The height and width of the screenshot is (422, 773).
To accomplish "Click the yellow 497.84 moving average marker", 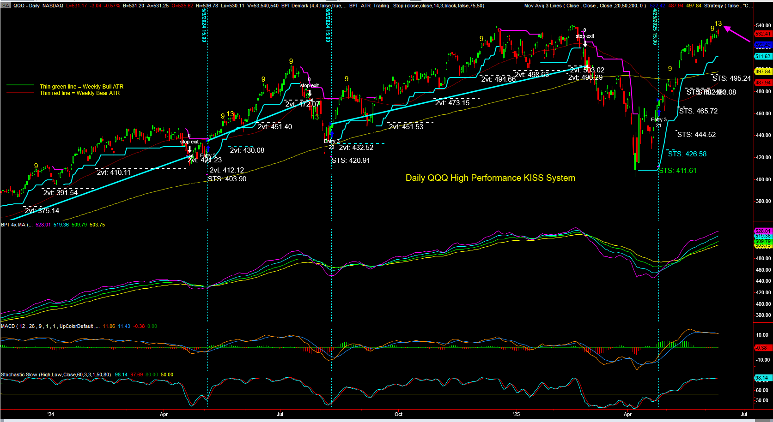I will (x=763, y=71).
